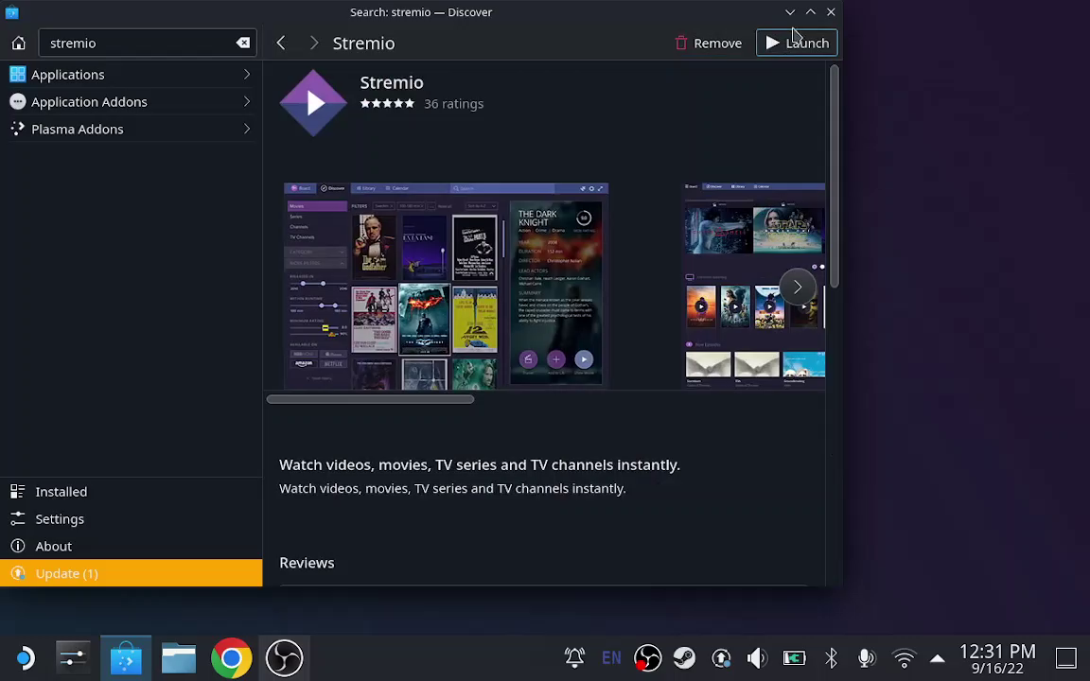Click the Stremio page title in the header
The height and width of the screenshot is (681, 1090).
click(363, 44)
